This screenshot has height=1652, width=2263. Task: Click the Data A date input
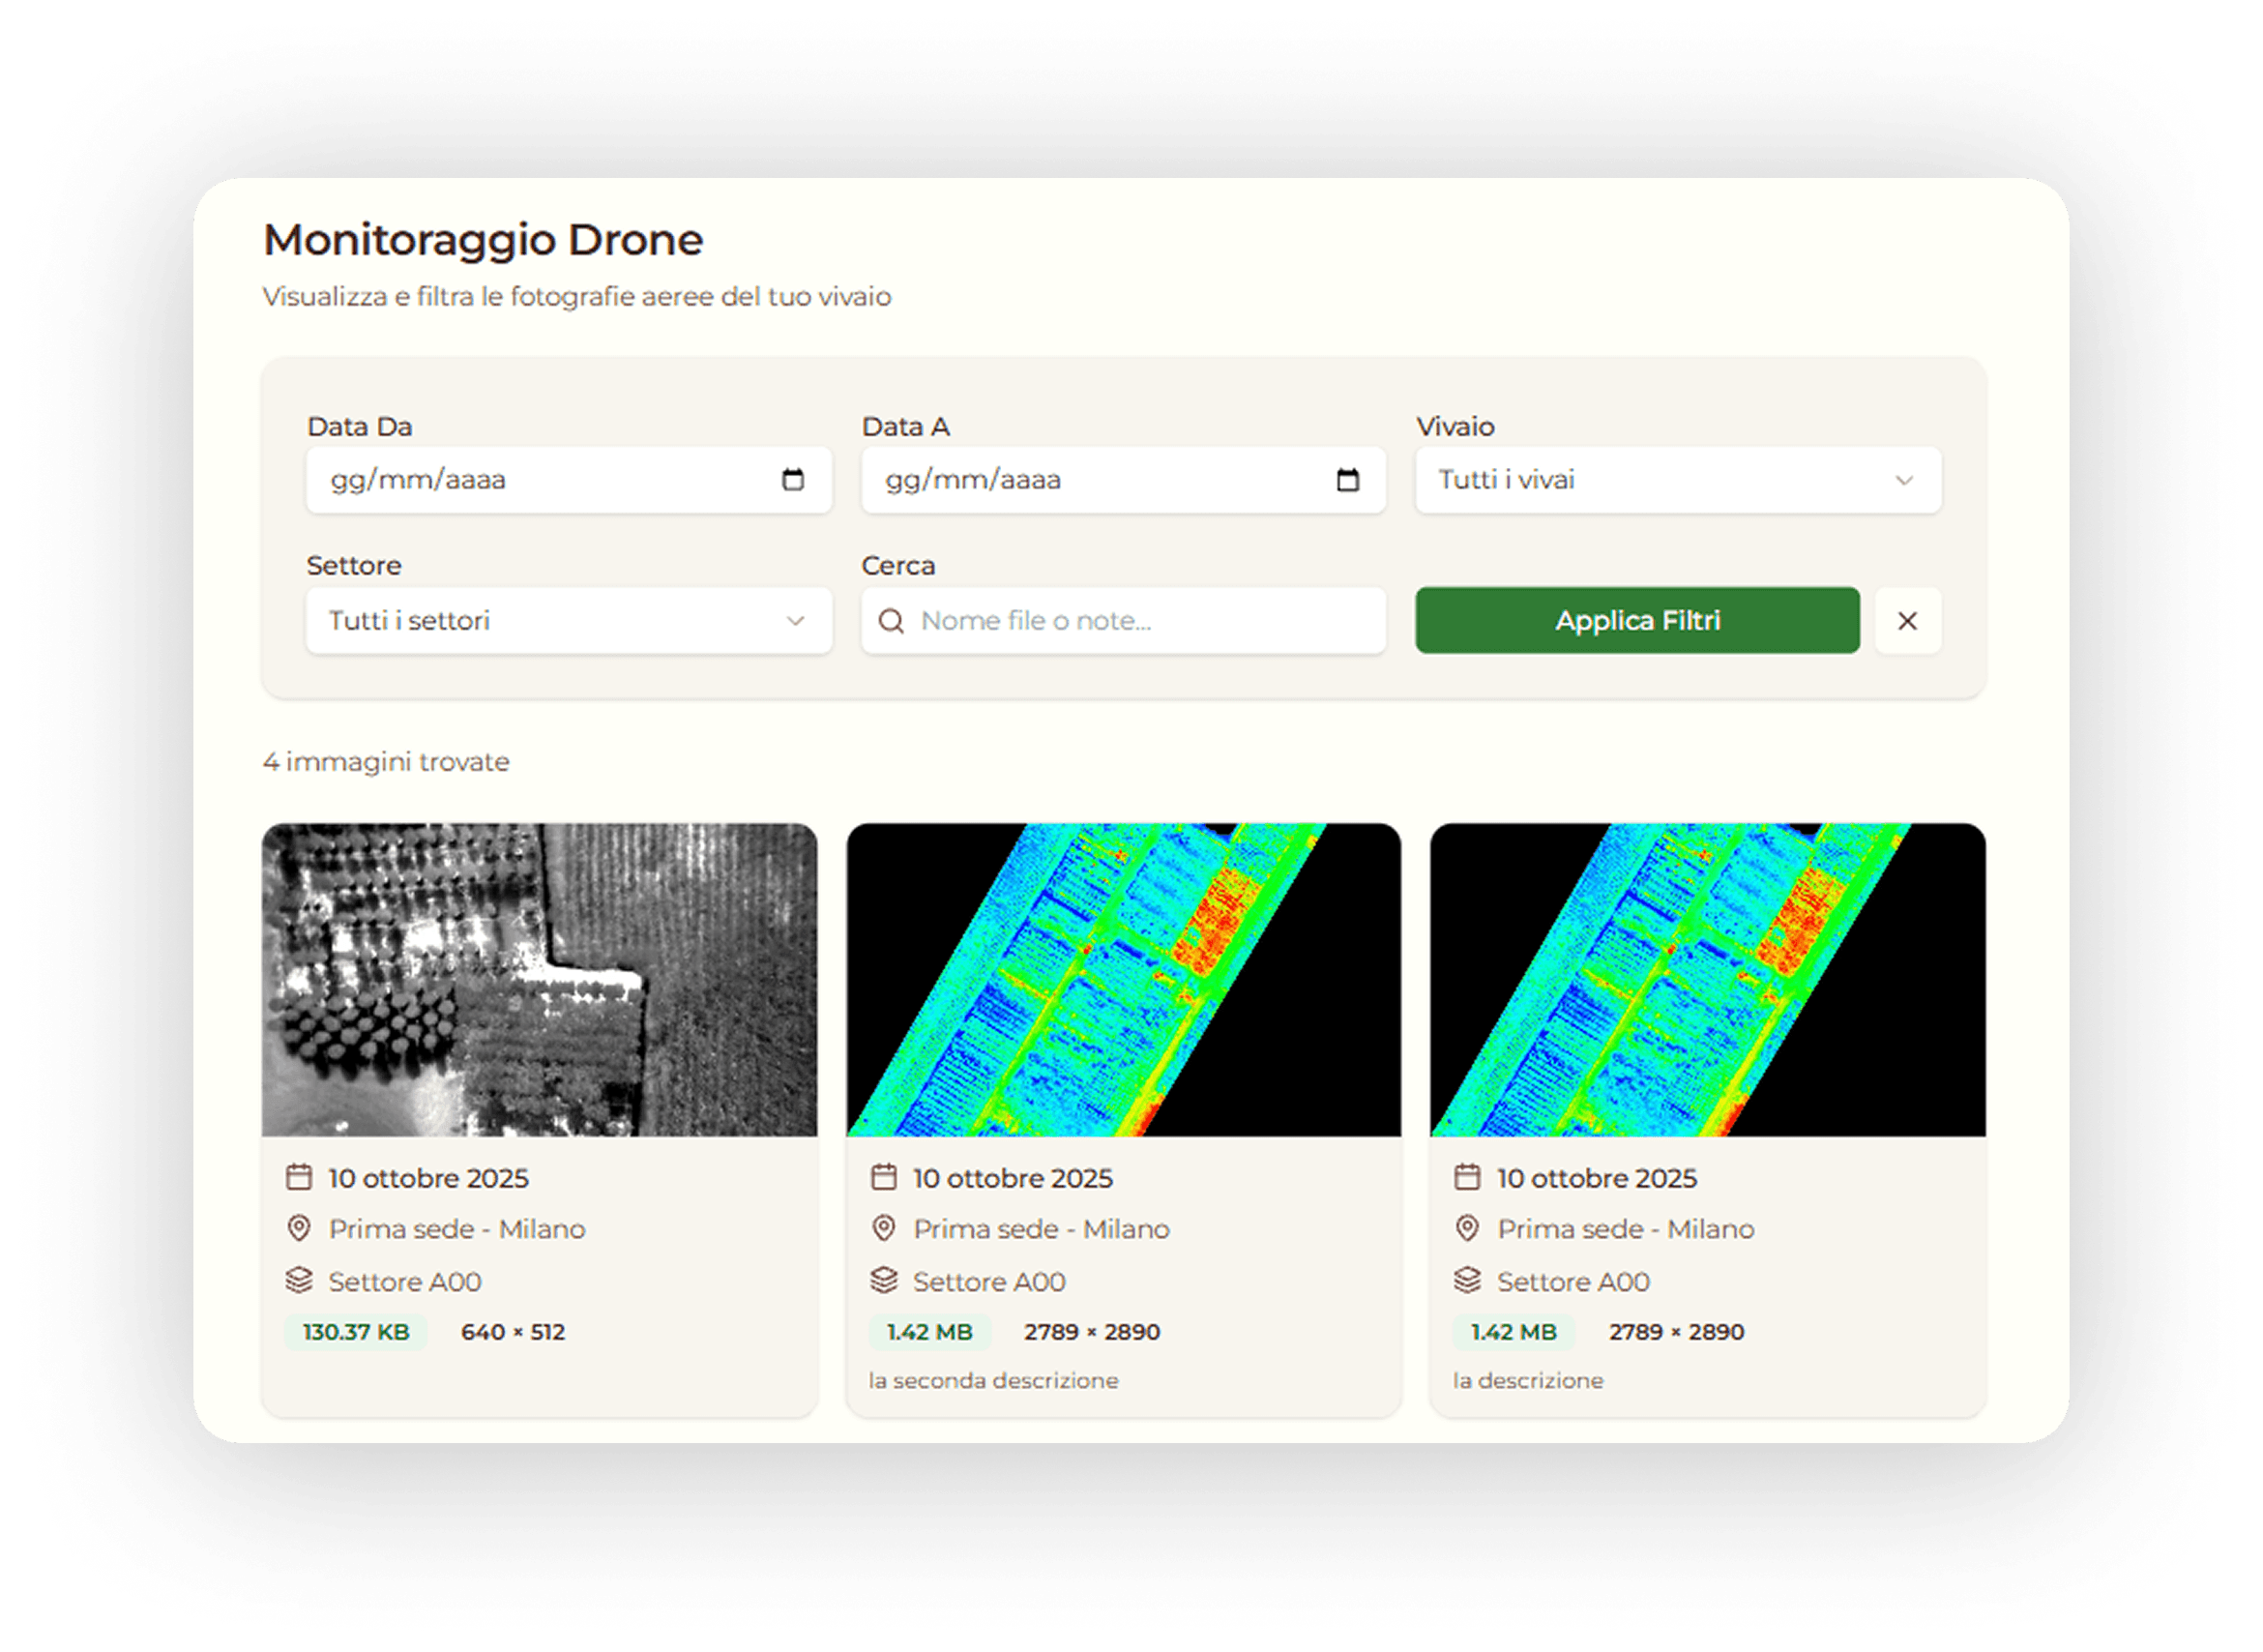pyautogui.click(x=1095, y=480)
